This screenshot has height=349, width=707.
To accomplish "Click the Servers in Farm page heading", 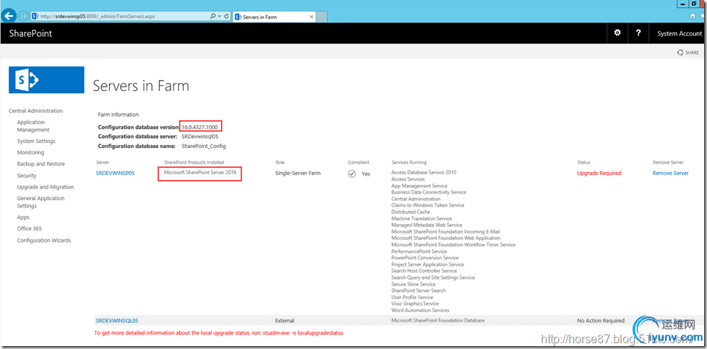I will point(141,86).
